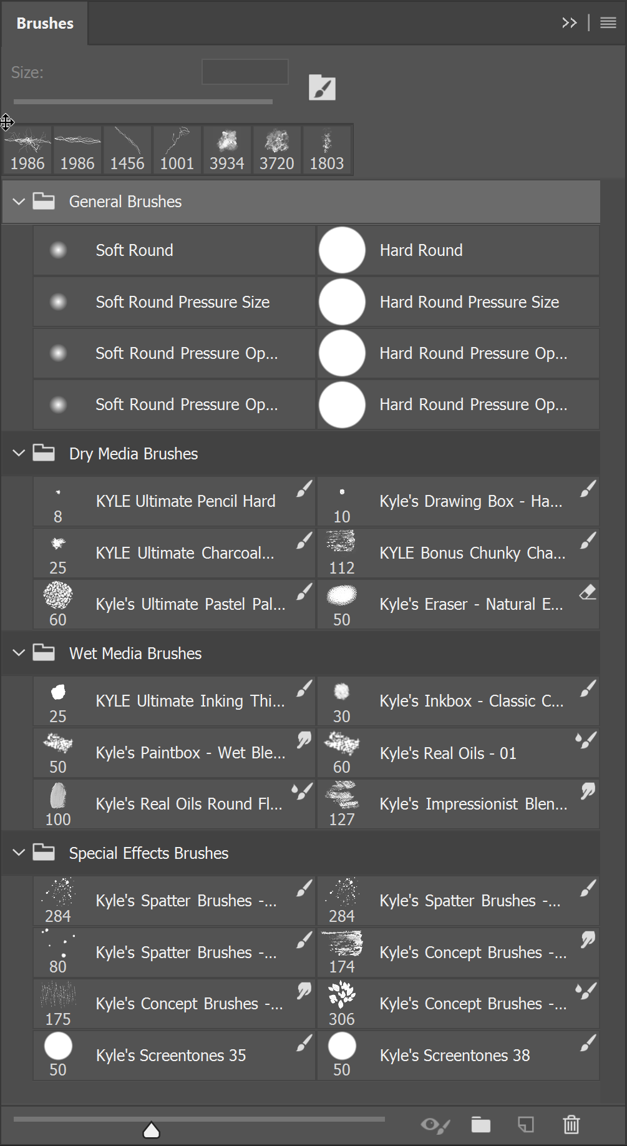Open the Brushes panel menu

[607, 22]
